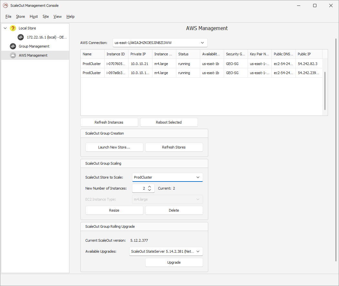Select AWS Management in the tree

click(33, 55)
